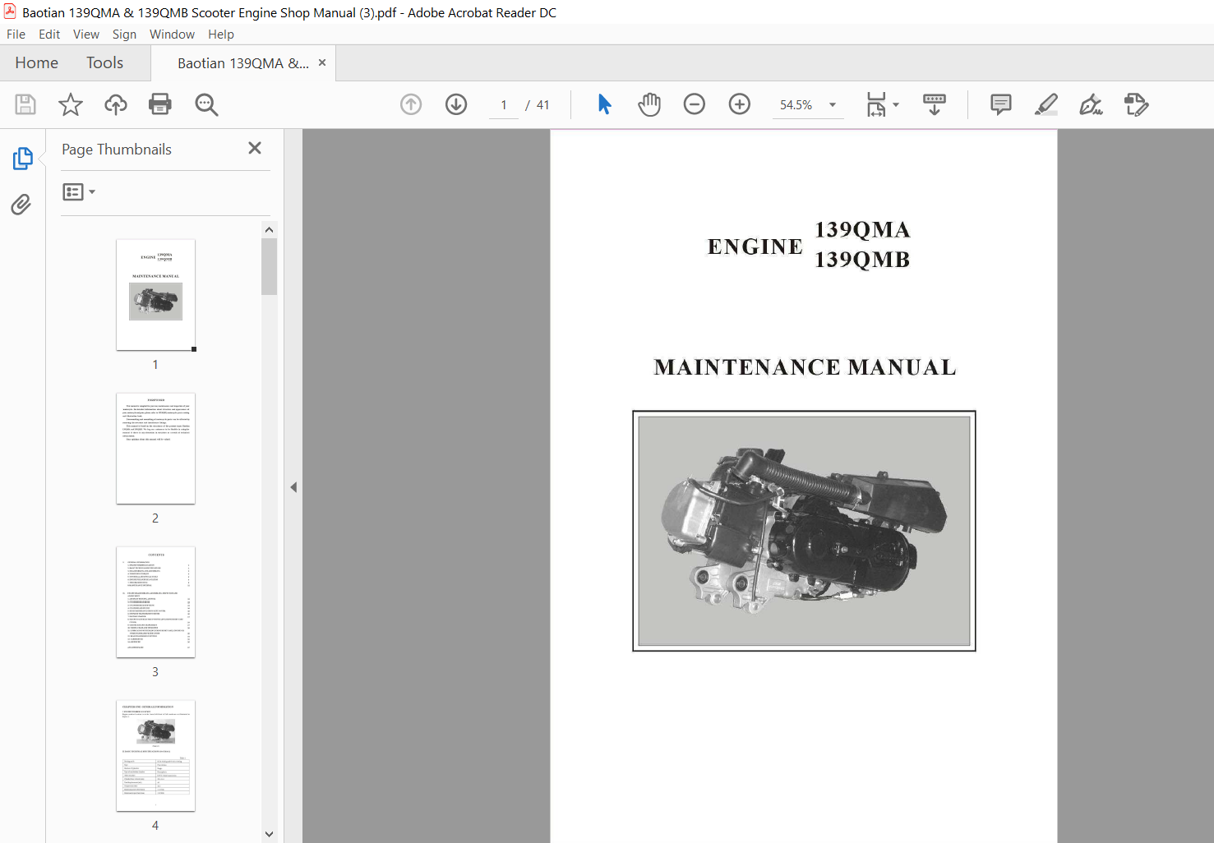Click the cloud upload share icon
The height and width of the screenshot is (843, 1214).
pos(116,104)
